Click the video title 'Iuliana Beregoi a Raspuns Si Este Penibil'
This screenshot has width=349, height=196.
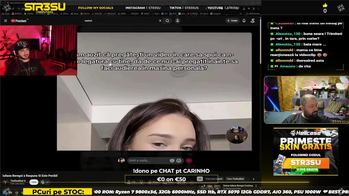pos(30,176)
